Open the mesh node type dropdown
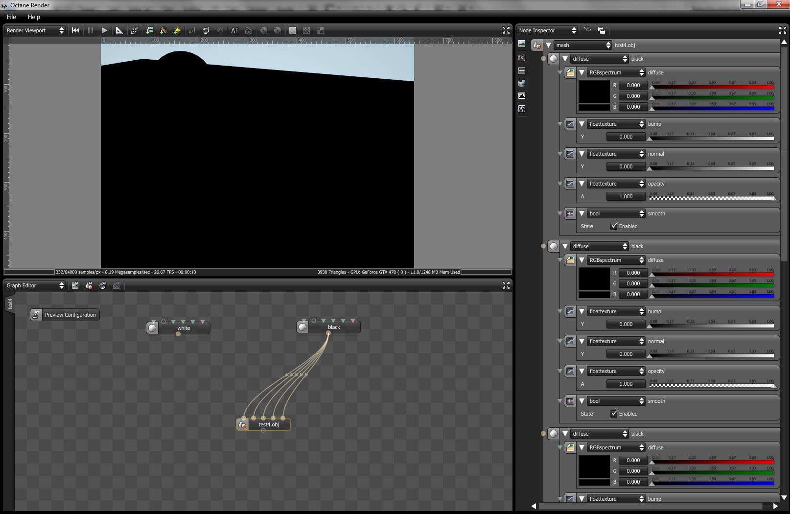 tap(583, 45)
